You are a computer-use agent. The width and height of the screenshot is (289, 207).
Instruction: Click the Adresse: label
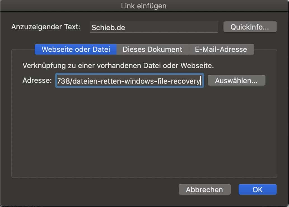37,81
